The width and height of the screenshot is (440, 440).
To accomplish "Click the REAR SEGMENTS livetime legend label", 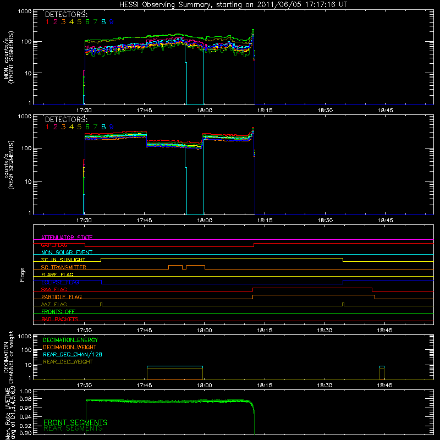I will 73,428.
